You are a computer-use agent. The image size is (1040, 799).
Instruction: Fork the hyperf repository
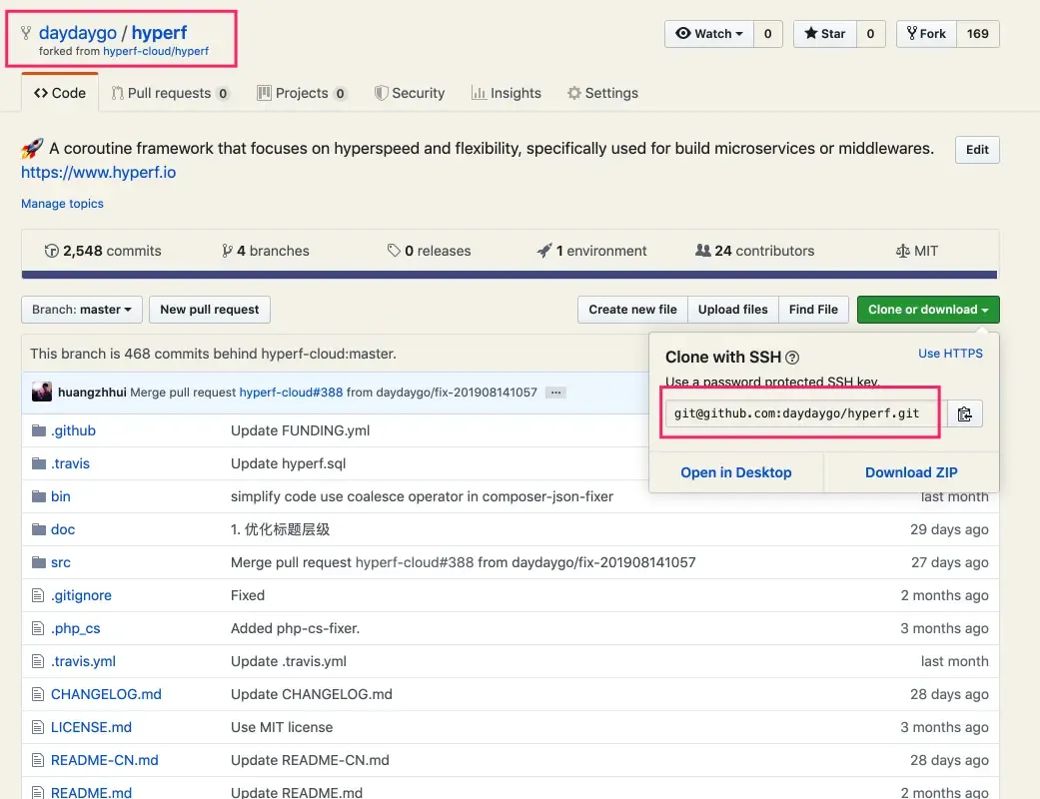pos(926,34)
